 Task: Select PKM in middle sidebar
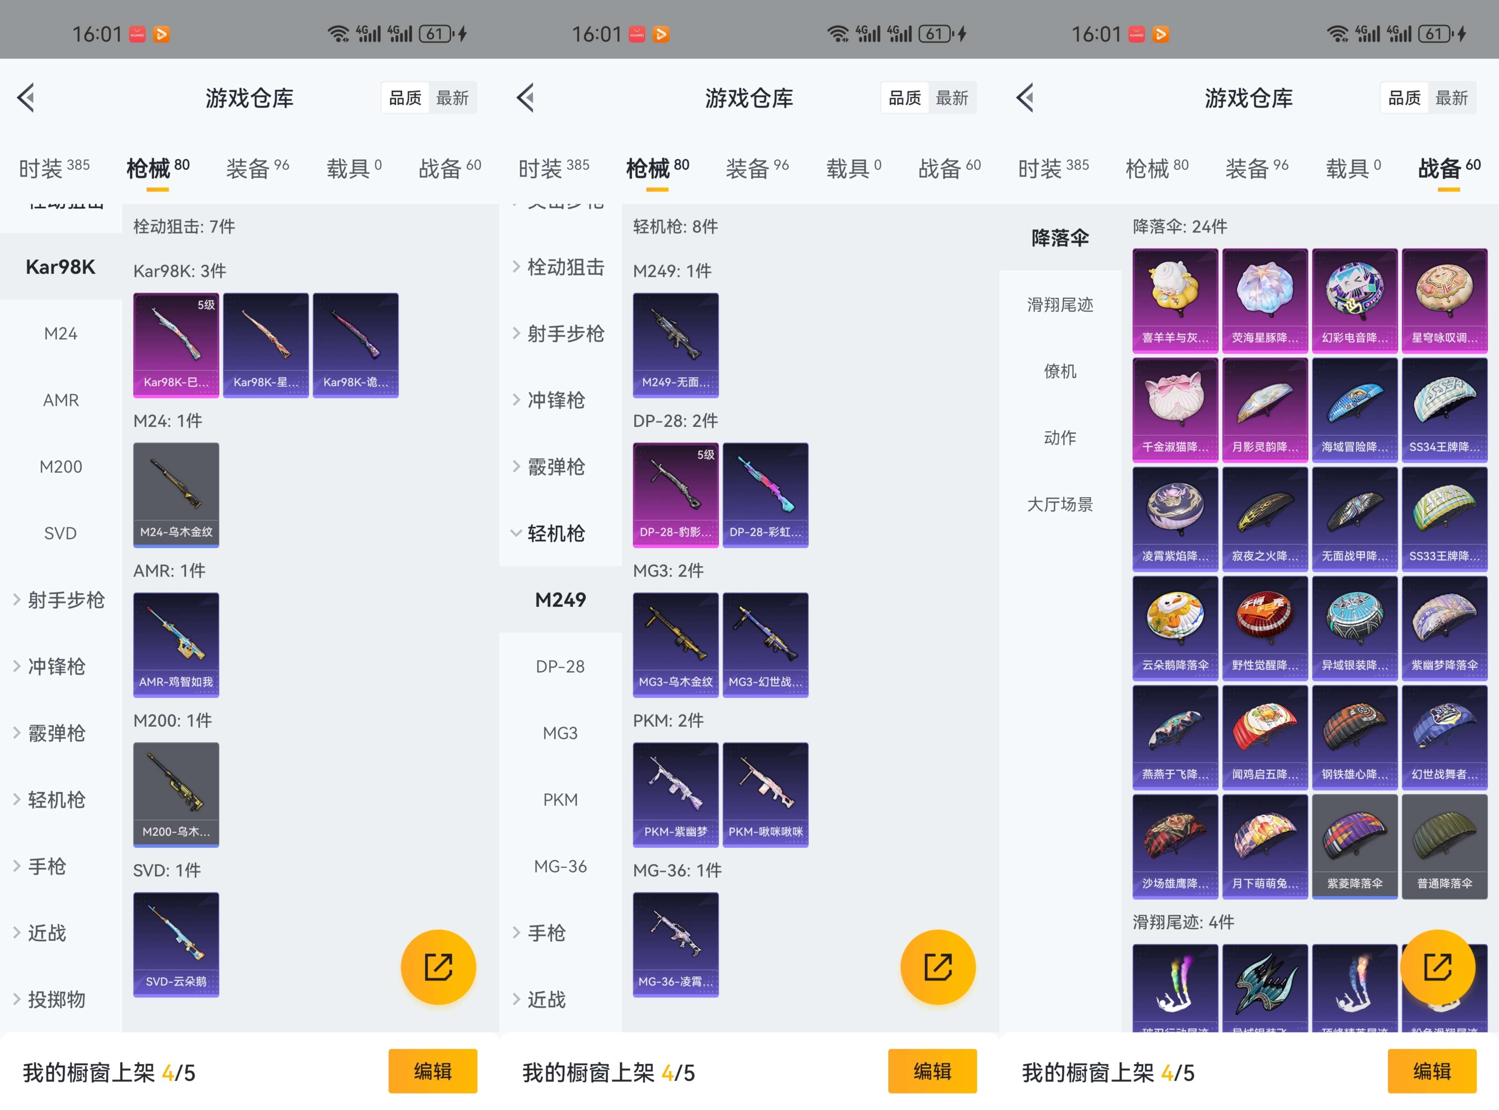tap(560, 800)
